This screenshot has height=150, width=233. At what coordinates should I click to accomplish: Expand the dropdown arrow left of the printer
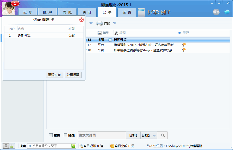91,23
